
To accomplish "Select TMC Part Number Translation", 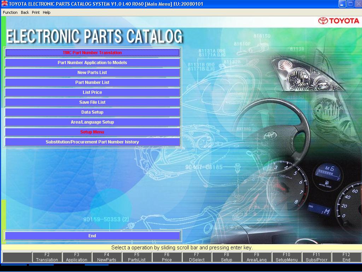I will [x=92, y=53].
